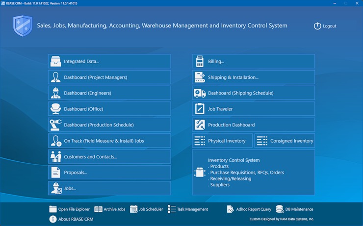Click the Project Managers dashboard person icon
This screenshot has width=363, height=226.
click(x=55, y=77)
